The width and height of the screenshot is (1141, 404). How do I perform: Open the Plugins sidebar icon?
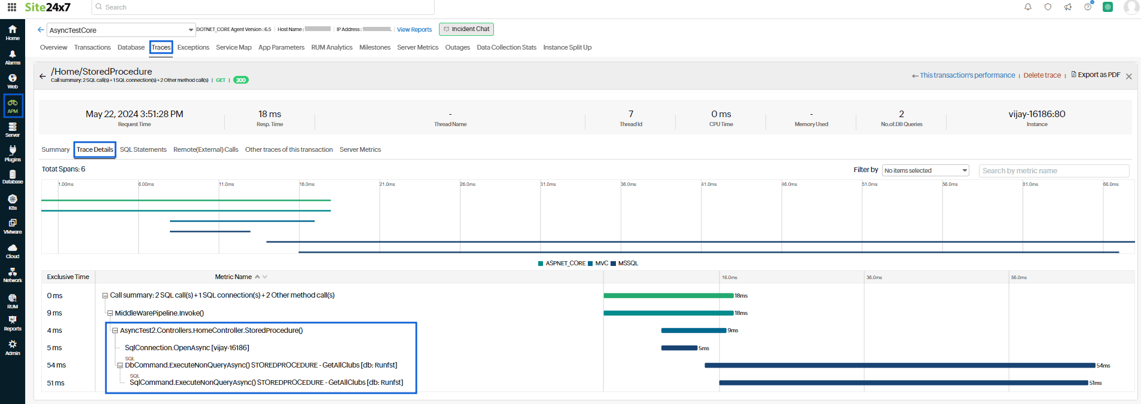click(x=13, y=154)
